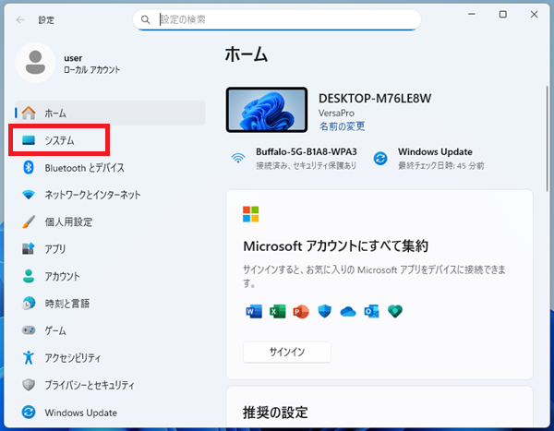Go to プライバシーとセキュリティ settings

click(x=90, y=385)
